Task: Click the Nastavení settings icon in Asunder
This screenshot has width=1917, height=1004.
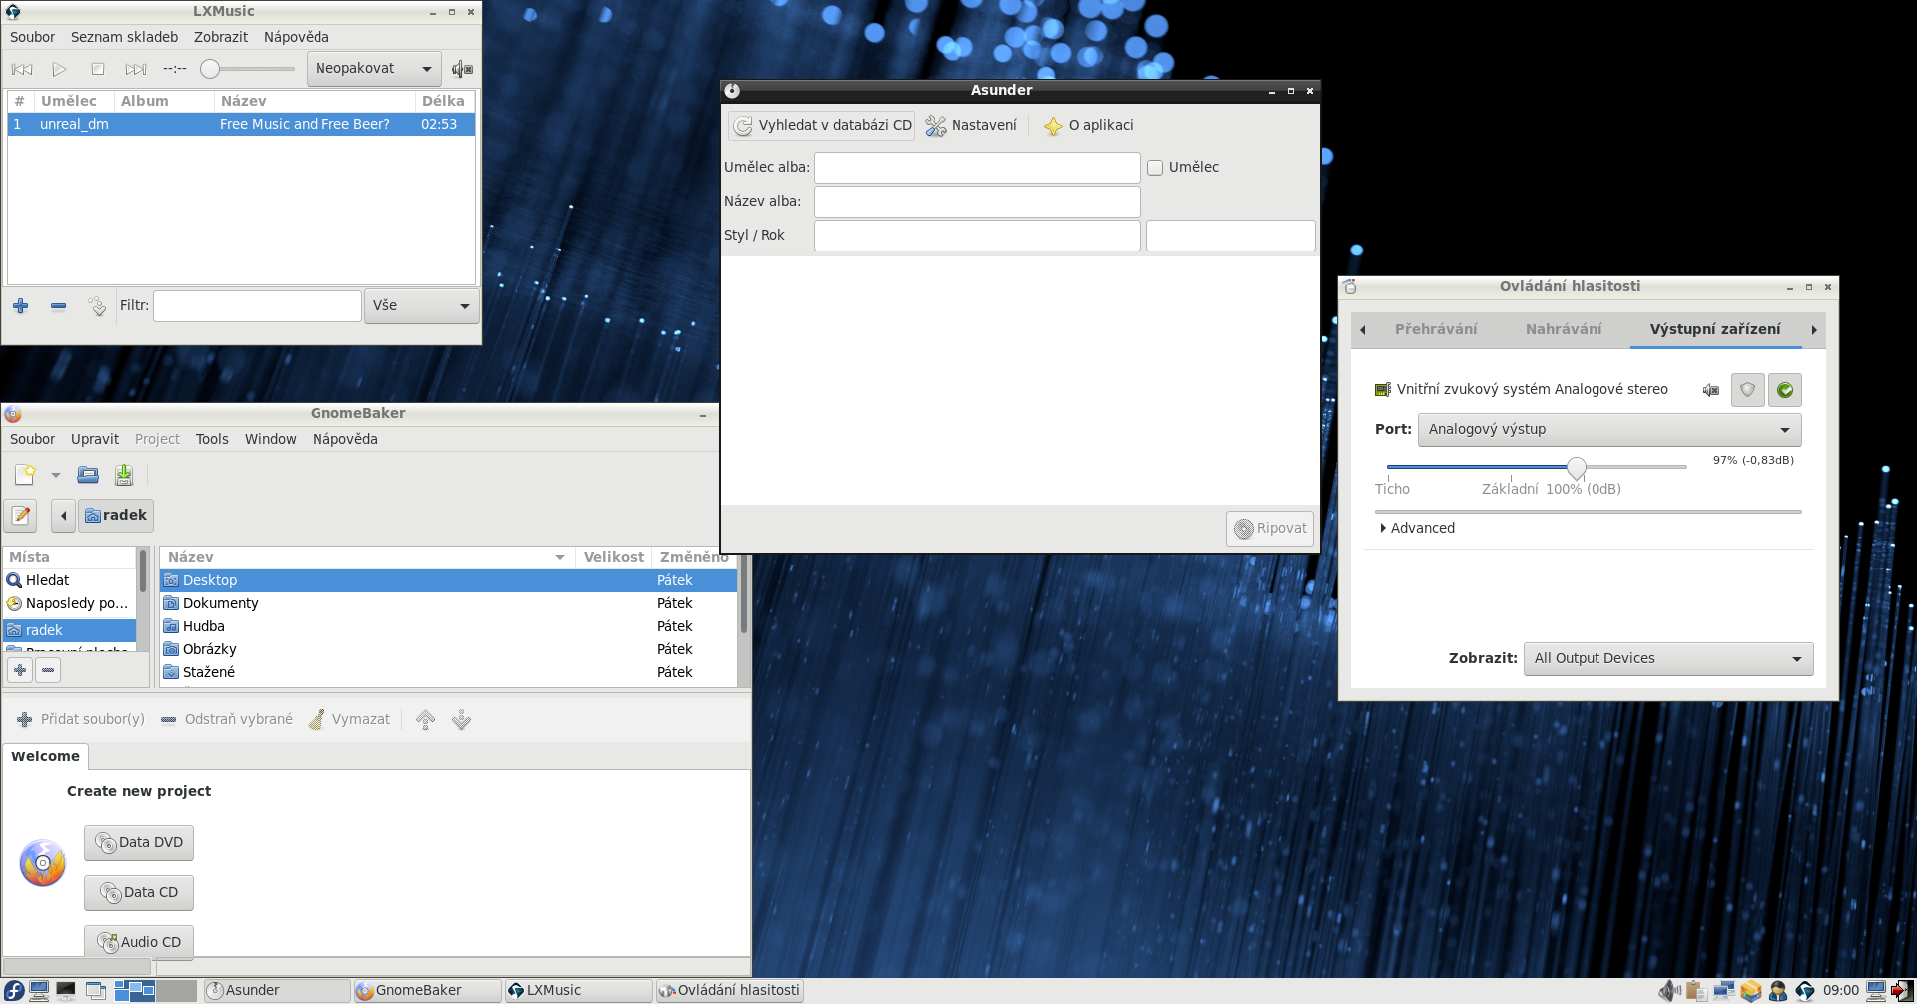Action: click(936, 126)
